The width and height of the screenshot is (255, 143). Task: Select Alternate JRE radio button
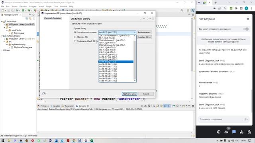click(x=75, y=37)
